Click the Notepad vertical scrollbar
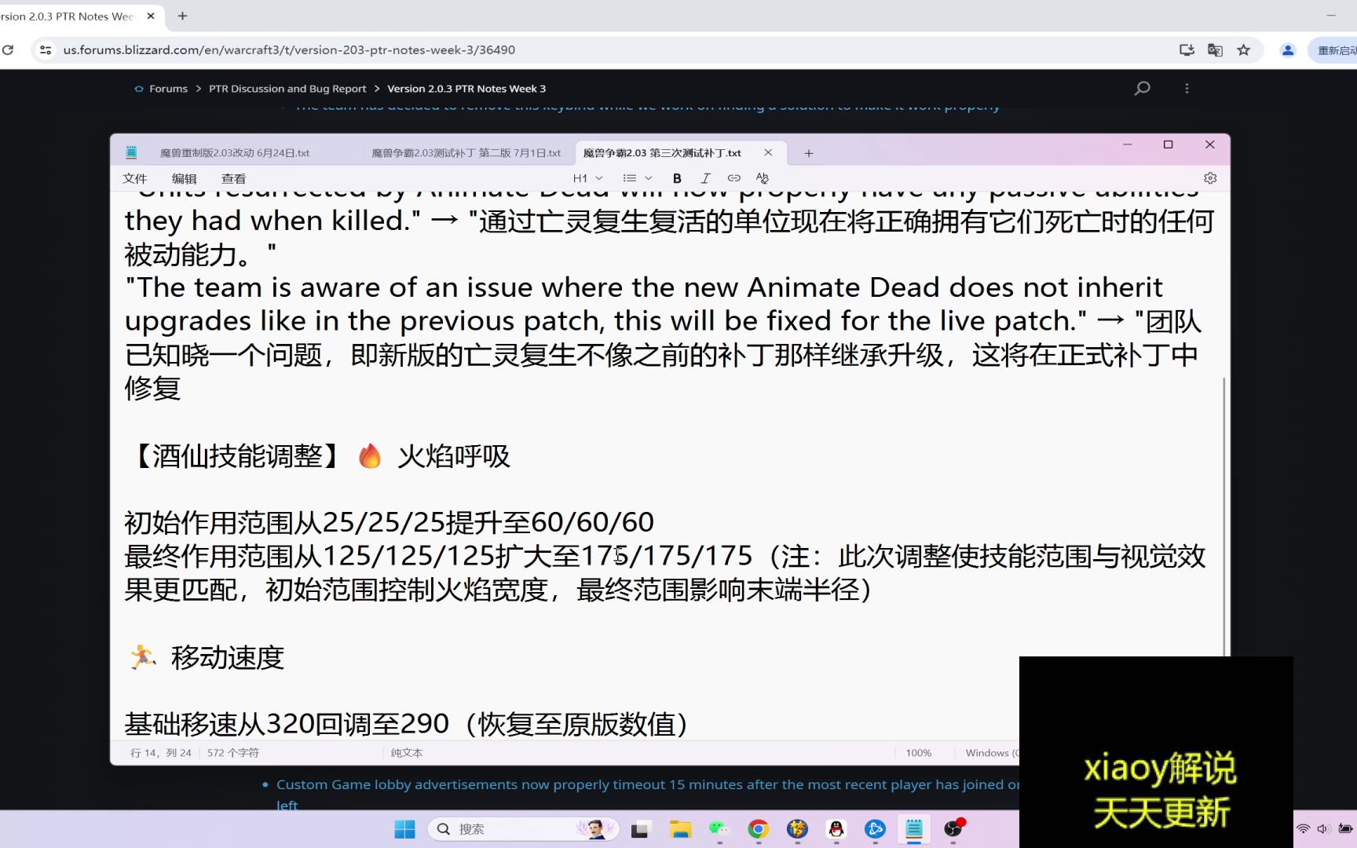The image size is (1357, 848). pyautogui.click(x=1223, y=516)
